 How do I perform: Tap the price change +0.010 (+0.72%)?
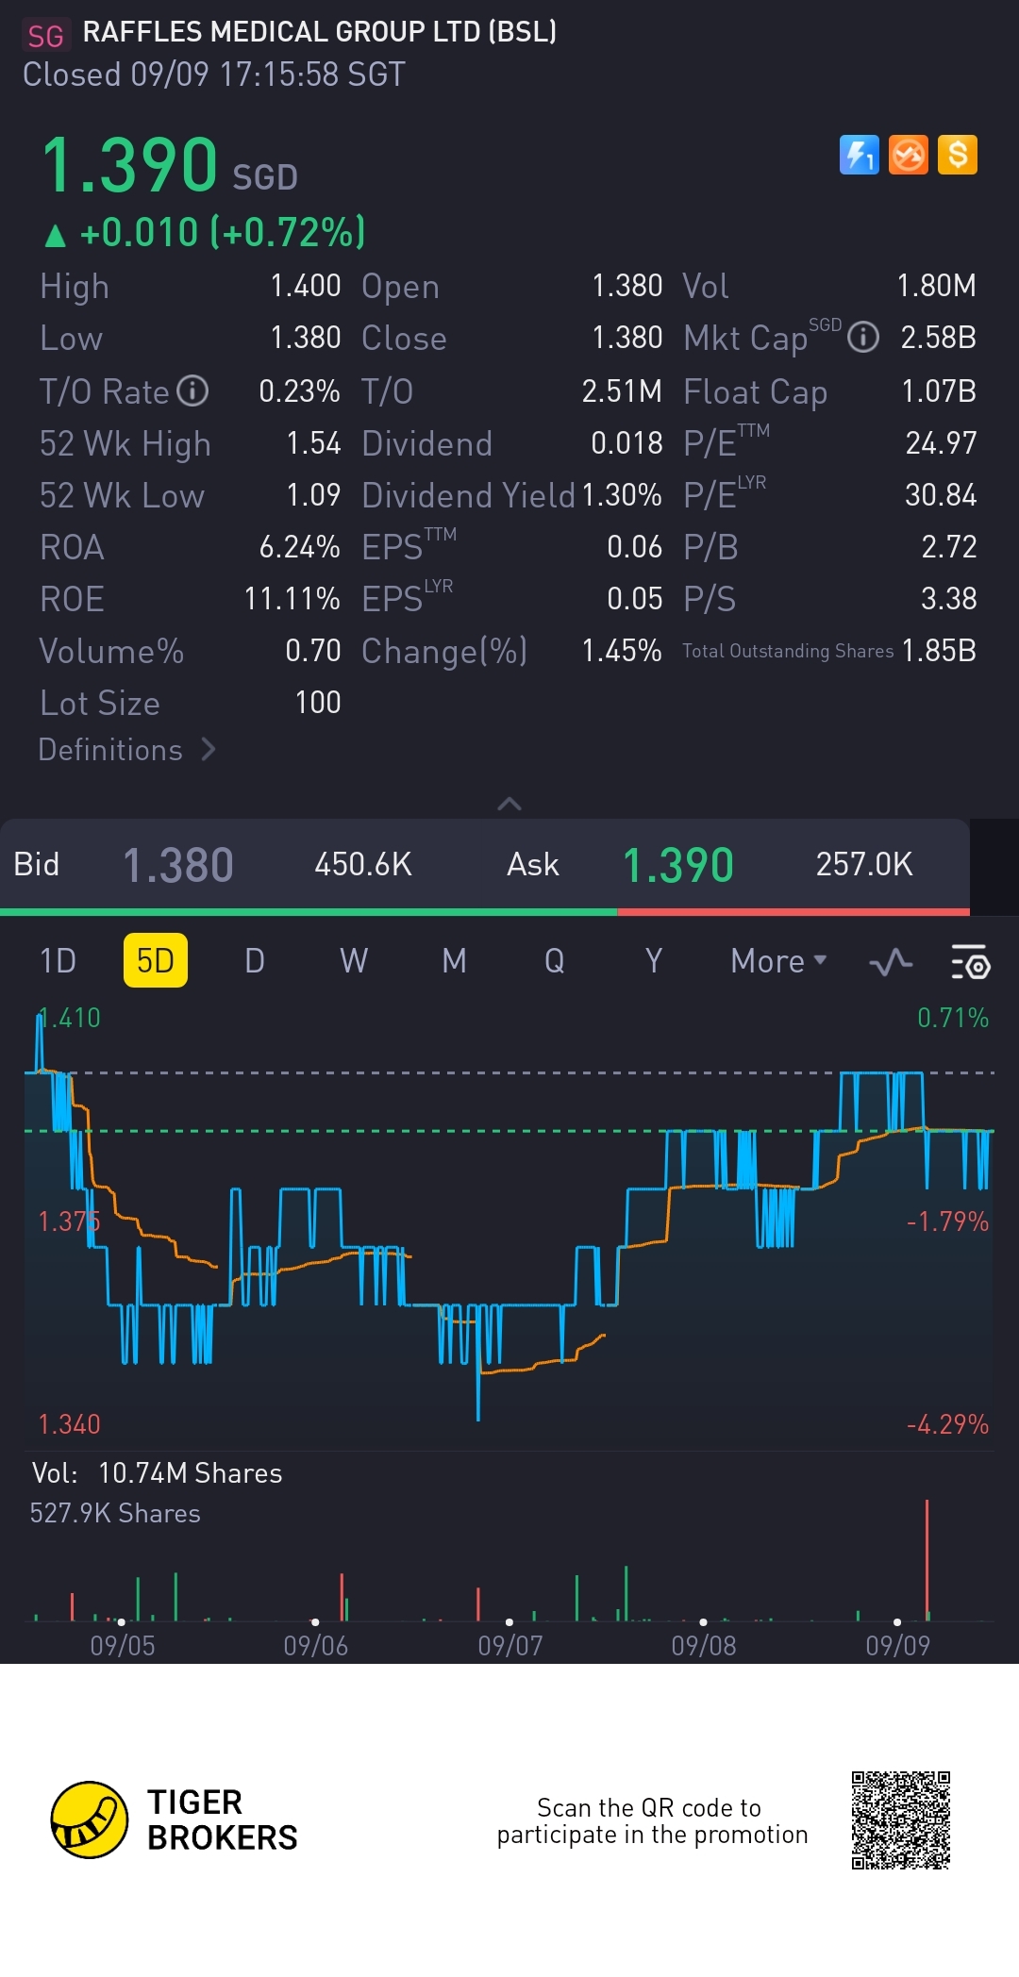coord(206,232)
